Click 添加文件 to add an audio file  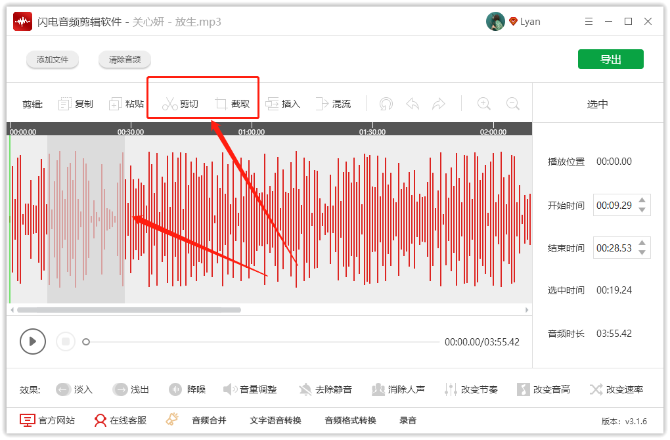(x=53, y=58)
